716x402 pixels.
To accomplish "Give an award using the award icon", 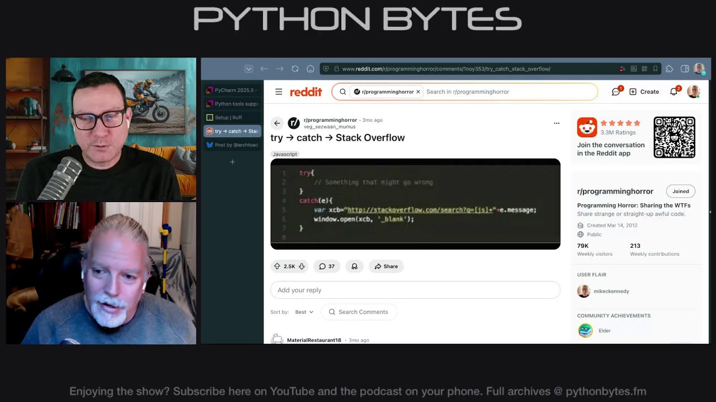I will click(354, 266).
